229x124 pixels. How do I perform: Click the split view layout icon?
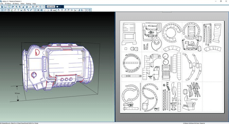click(40, 7)
